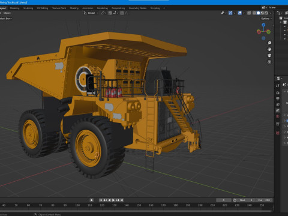Jump to the first frame of timeline
This screenshot has width=288, height=216.
101,200
